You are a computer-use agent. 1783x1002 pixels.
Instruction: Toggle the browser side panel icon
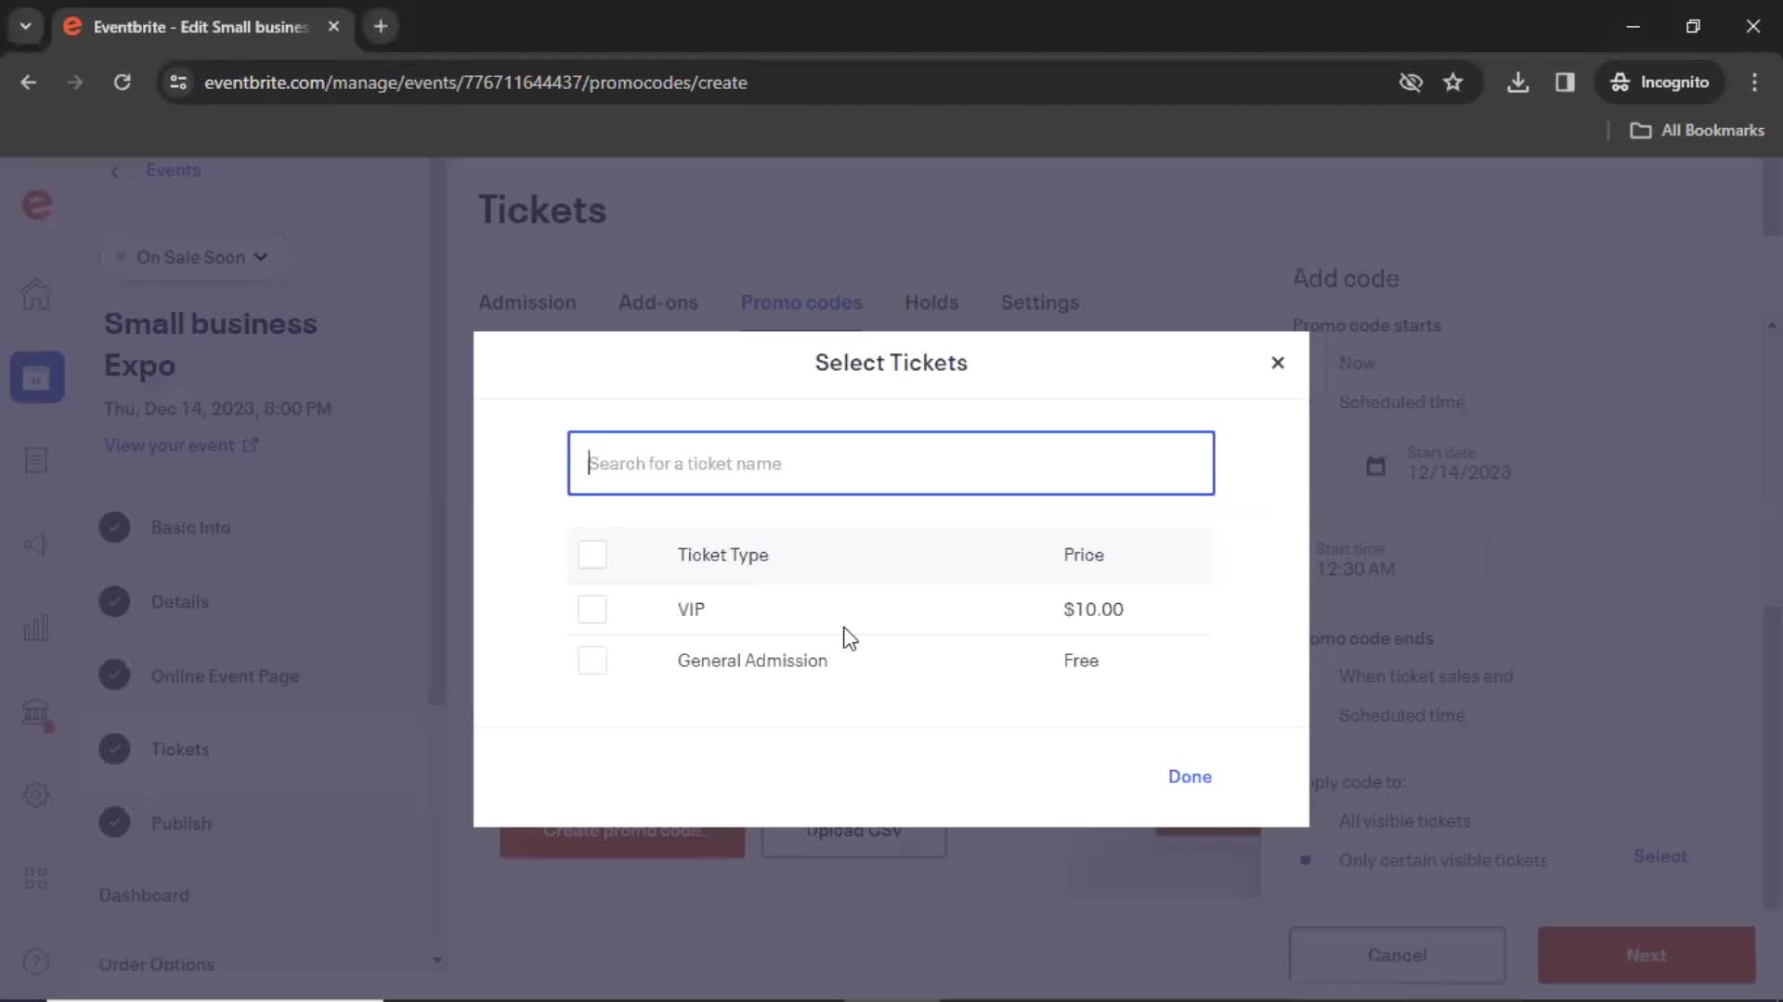tap(1565, 83)
